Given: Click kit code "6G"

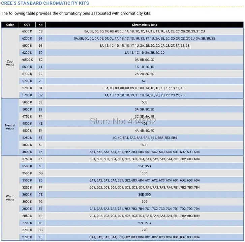Looking at the screenshot, I should [x=40, y=173].
